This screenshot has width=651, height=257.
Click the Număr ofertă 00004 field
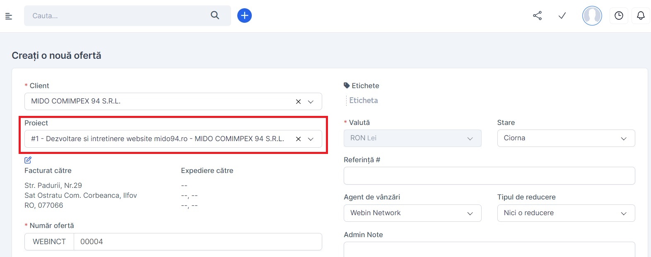[198, 242]
